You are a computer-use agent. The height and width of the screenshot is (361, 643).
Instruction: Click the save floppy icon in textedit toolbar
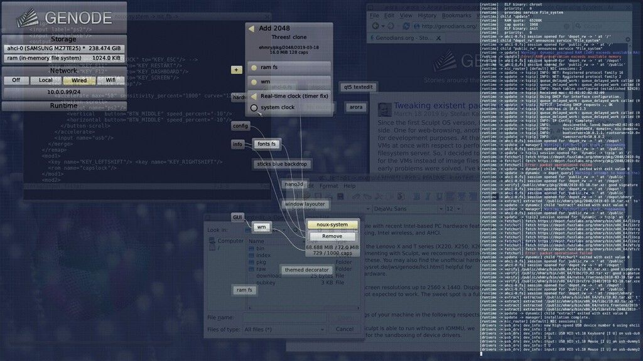340,197
